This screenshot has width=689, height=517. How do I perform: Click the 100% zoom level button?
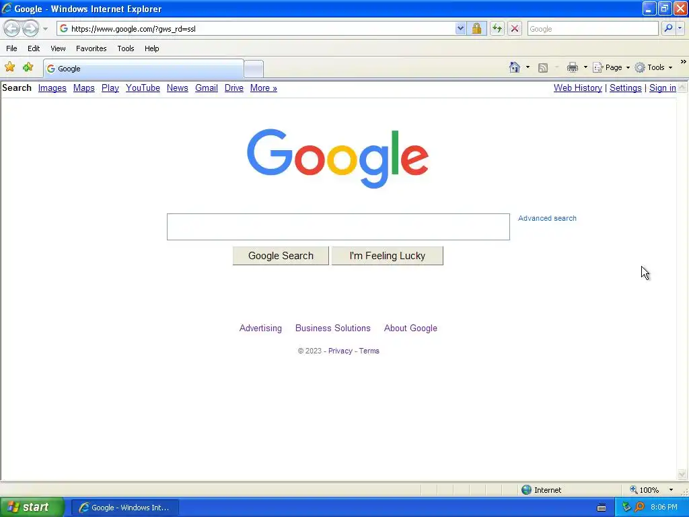tap(645, 490)
